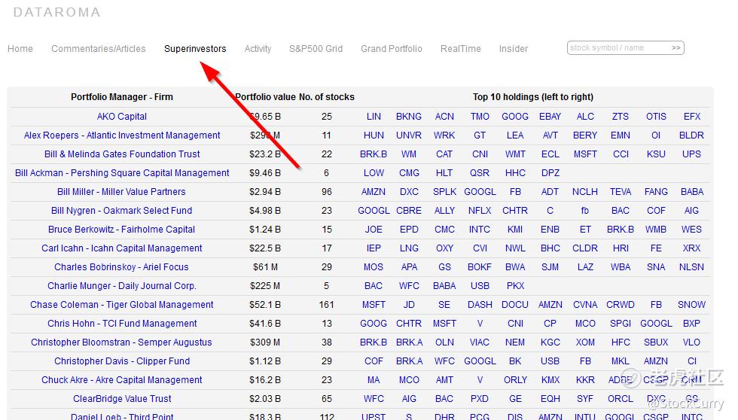Click DPZ ticker in Bill Ackman row
Viewport: 738px width, 420px height.
pos(550,173)
